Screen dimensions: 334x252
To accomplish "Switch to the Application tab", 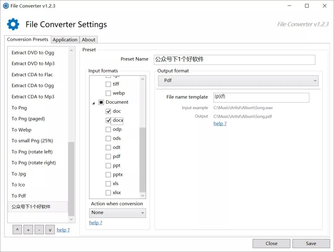I will point(65,40).
